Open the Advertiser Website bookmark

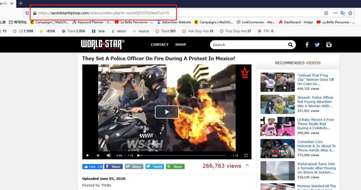coord(174,22)
